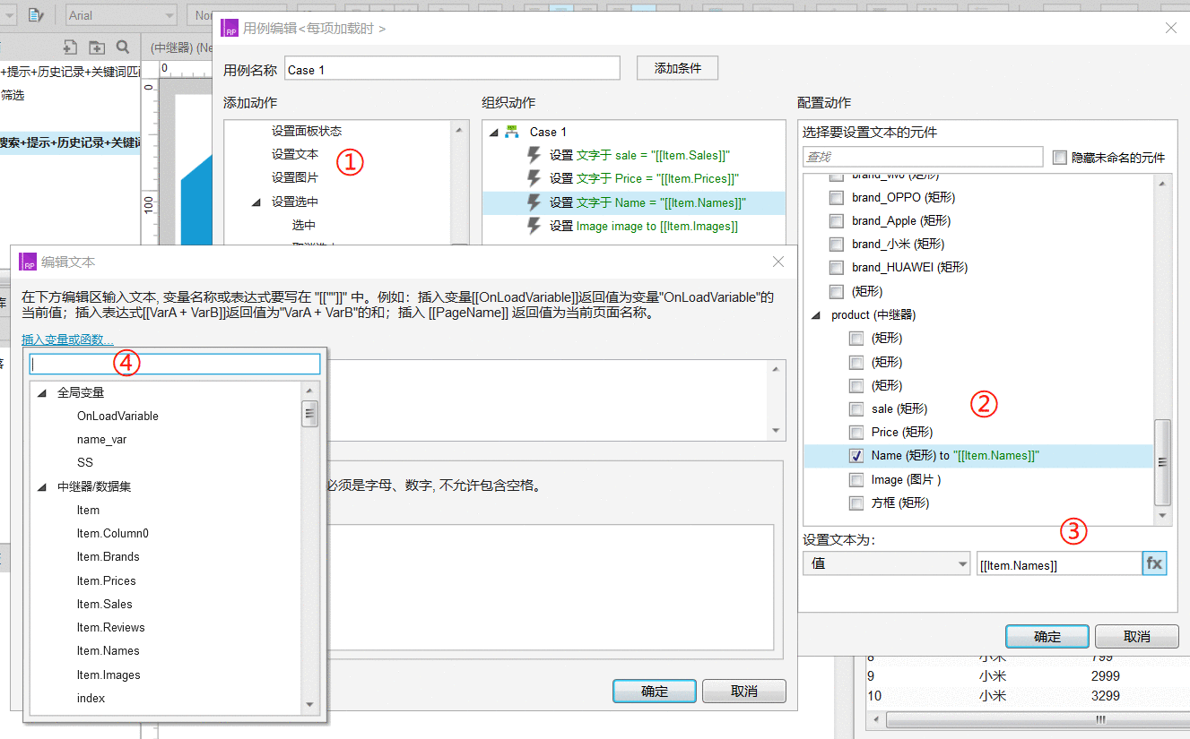Screen dimensions: 1190x739
Task: Check the brand_HUAWEI widget checkbox
Action: pos(837,267)
